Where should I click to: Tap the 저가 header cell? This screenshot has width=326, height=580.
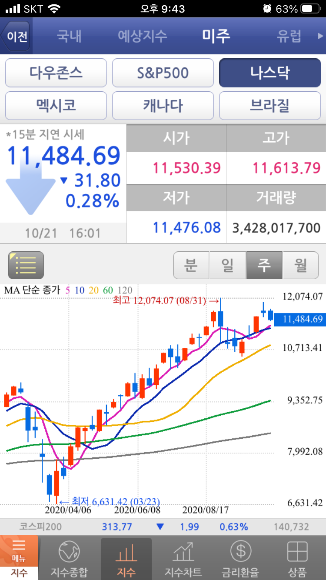(176, 198)
